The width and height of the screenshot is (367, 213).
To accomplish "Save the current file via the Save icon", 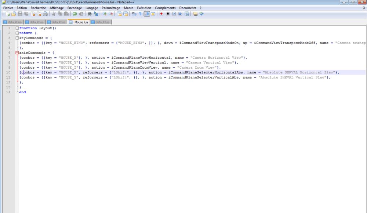I will click(x=19, y=14).
